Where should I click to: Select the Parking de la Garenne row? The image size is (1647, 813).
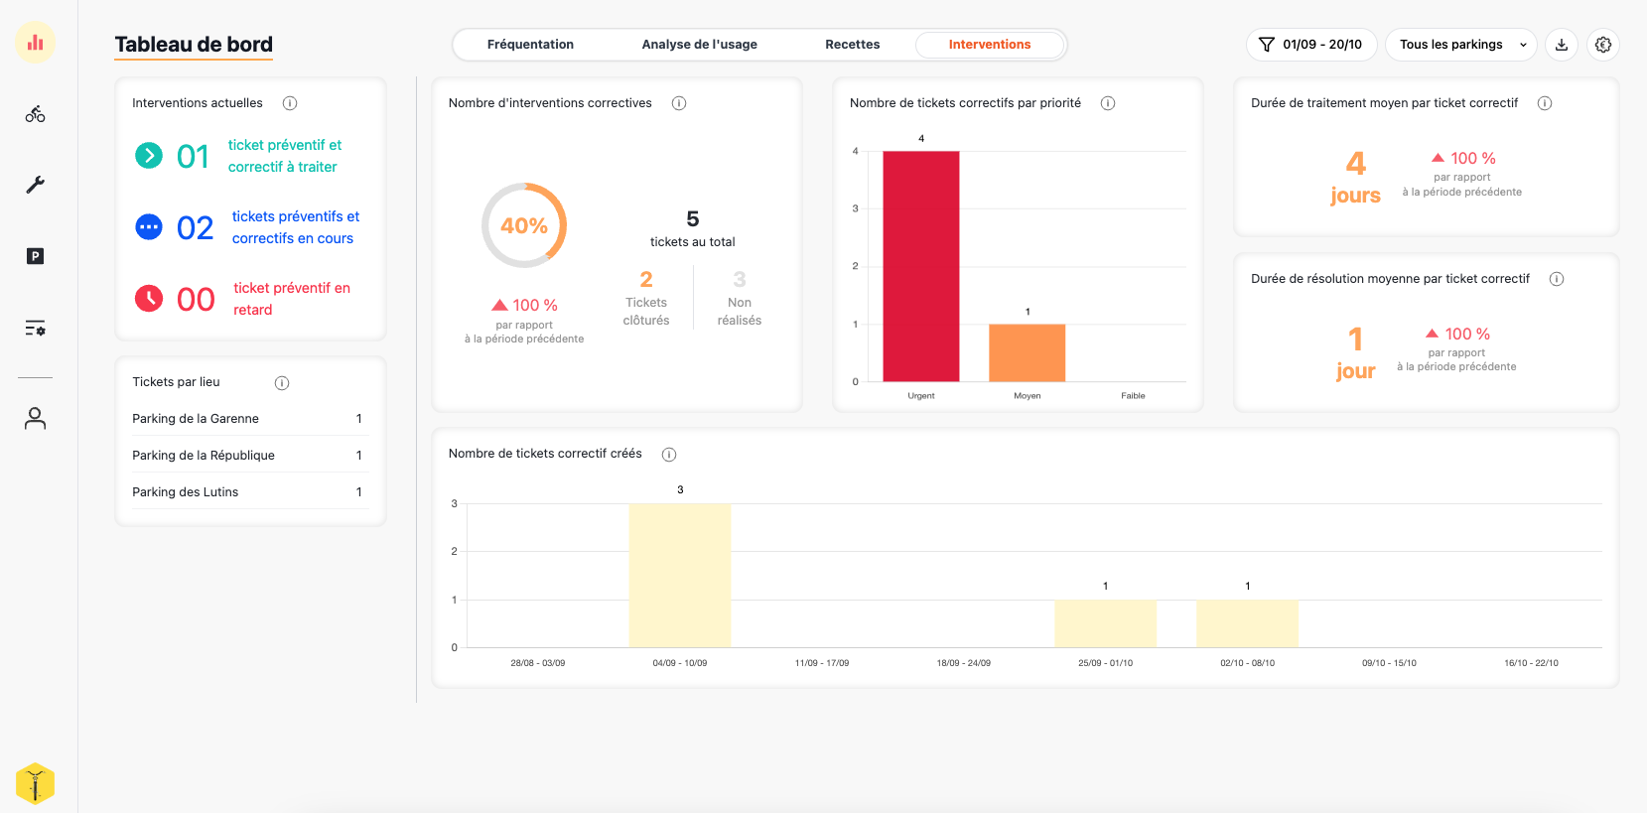[248, 419]
